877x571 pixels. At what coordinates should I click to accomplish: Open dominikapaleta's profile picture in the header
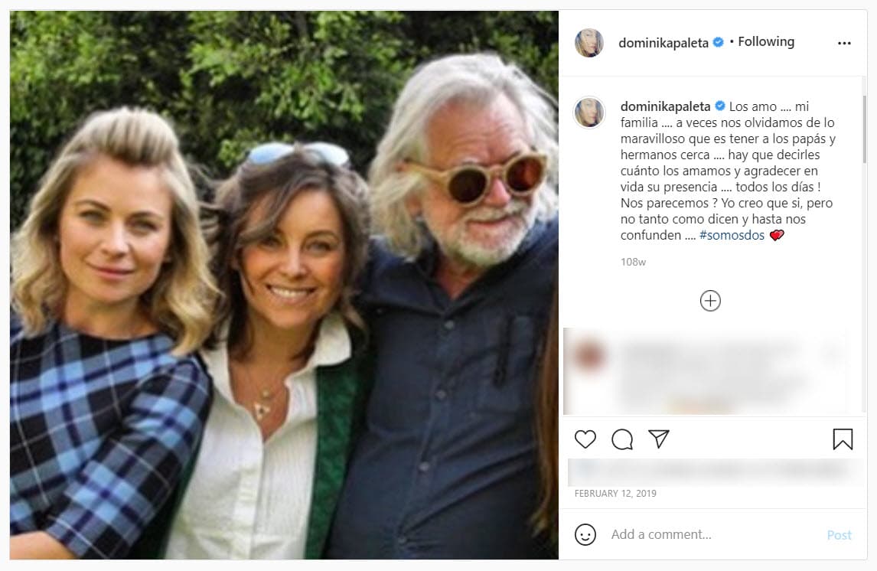click(588, 41)
